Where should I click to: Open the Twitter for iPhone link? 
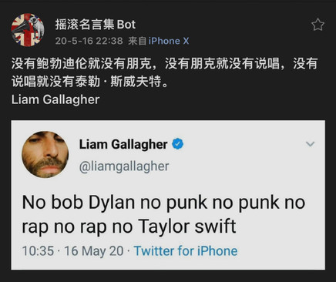click(186, 251)
